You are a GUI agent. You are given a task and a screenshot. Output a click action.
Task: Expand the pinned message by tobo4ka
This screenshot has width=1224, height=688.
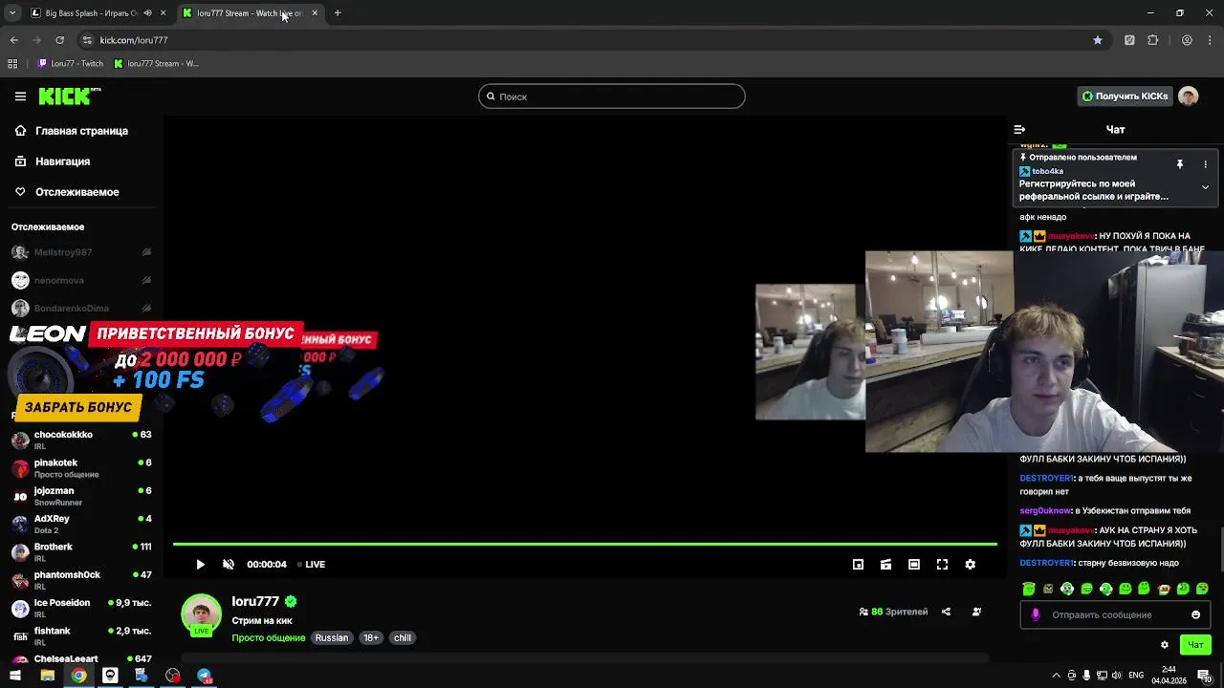pyautogui.click(x=1205, y=187)
